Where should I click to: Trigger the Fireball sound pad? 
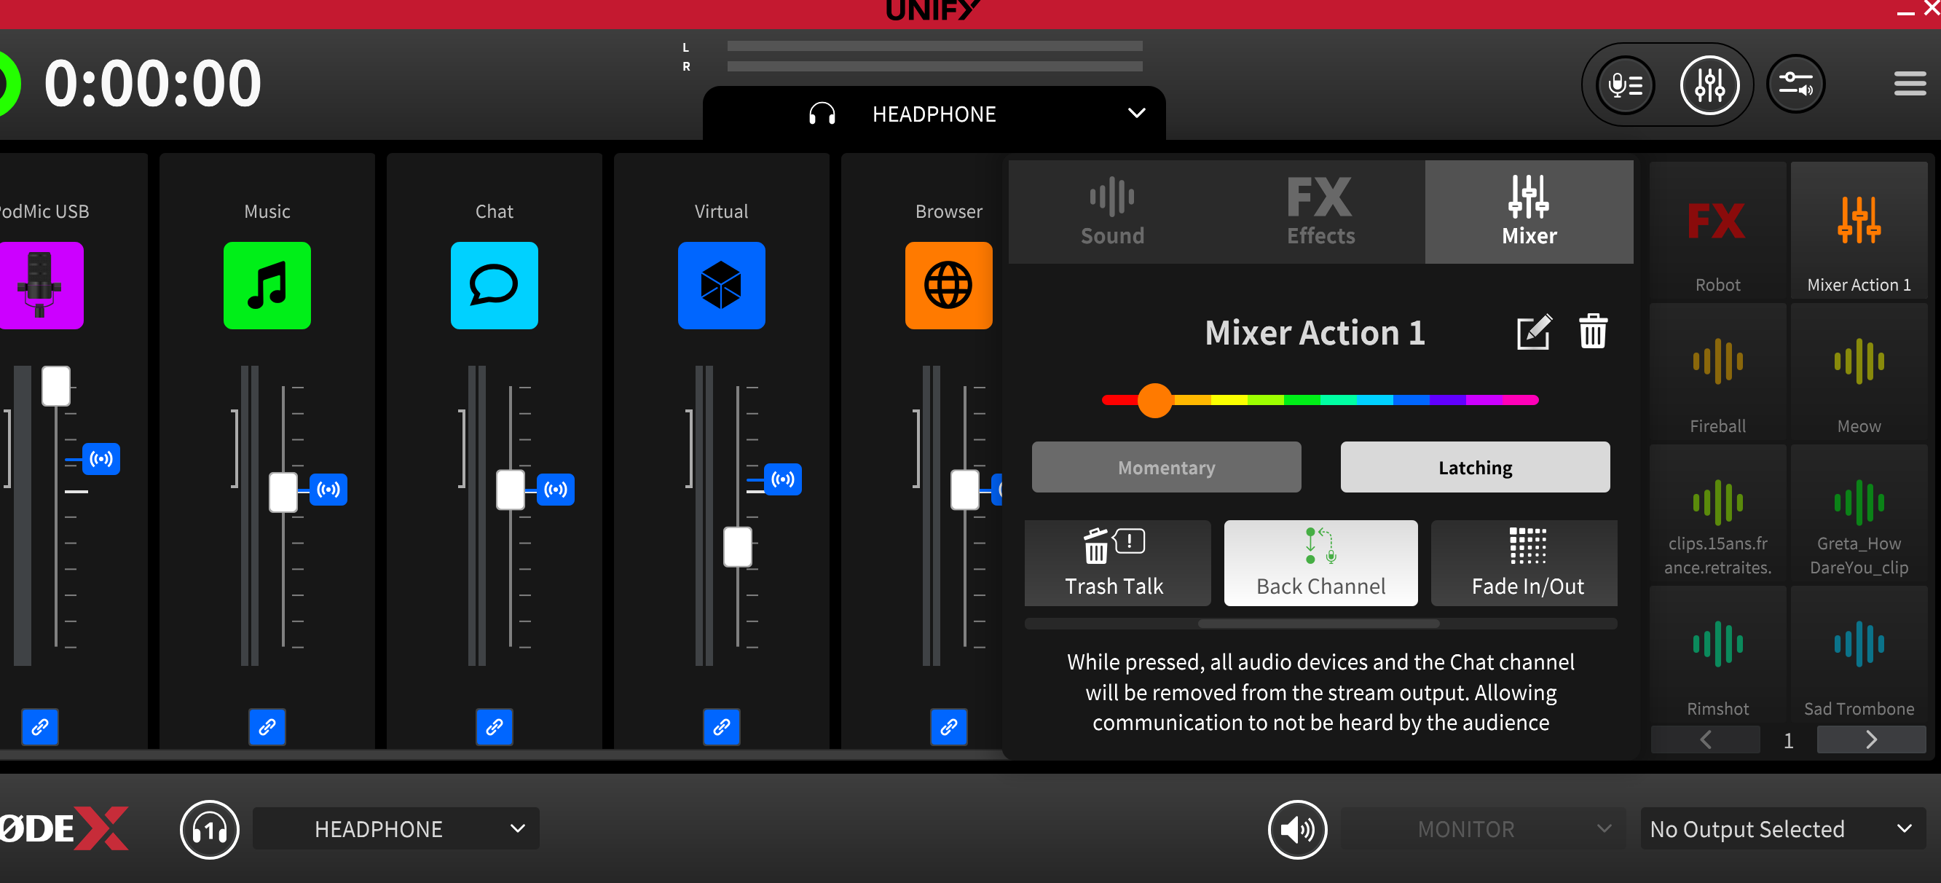point(1717,372)
